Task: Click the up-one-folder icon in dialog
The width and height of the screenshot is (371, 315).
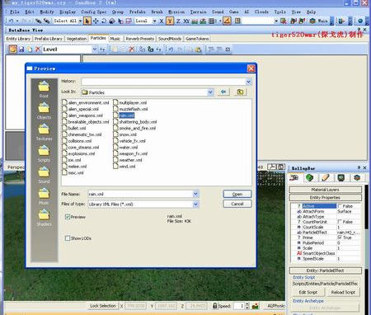Action: click(x=240, y=92)
